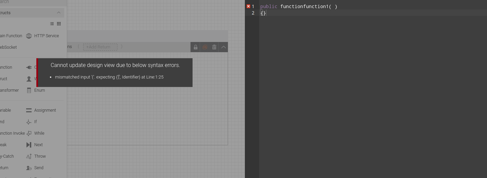
Task: Select the Transformer construct label
Action: [10, 90]
